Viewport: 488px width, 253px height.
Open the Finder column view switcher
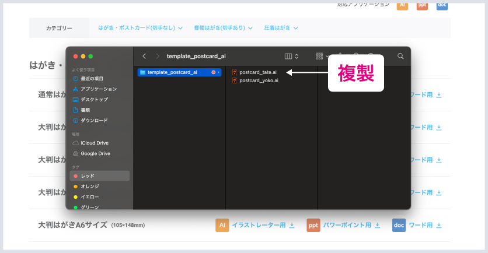point(292,57)
